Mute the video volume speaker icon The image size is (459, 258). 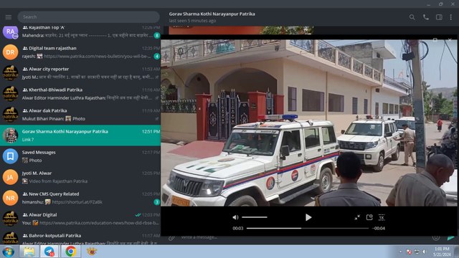(235, 217)
